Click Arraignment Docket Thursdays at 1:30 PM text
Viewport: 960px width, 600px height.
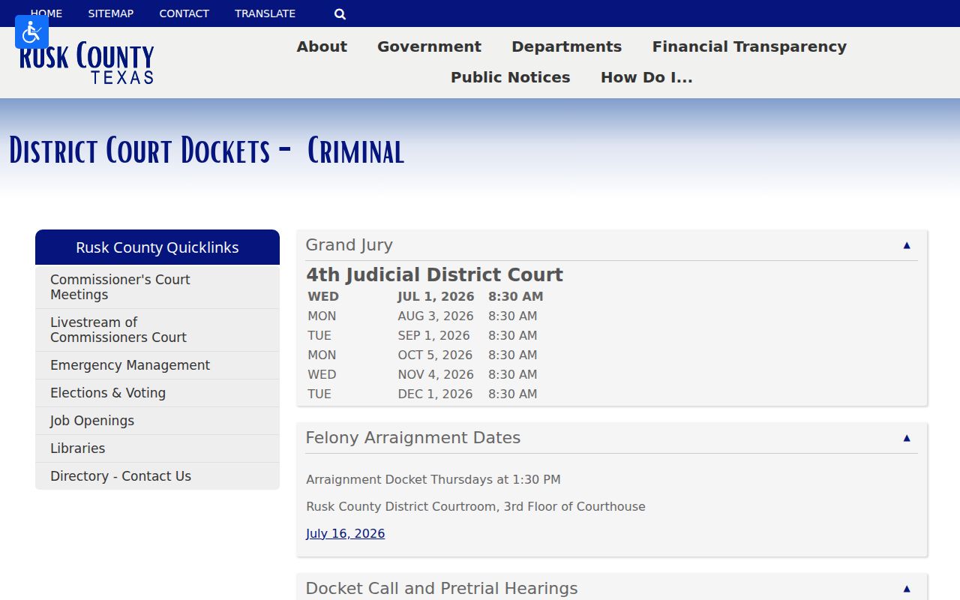433,479
